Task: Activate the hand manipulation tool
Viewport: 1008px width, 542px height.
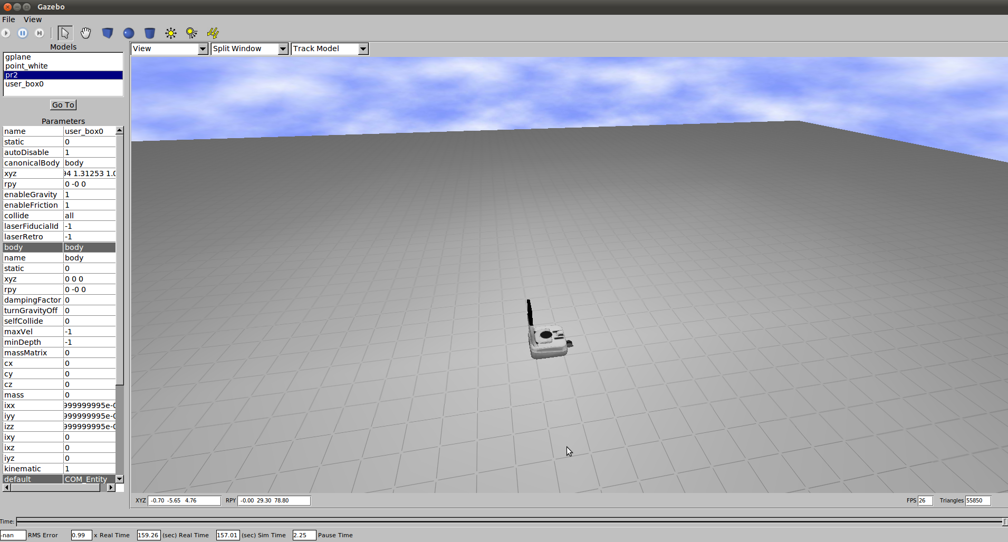Action: pyautogui.click(x=86, y=33)
